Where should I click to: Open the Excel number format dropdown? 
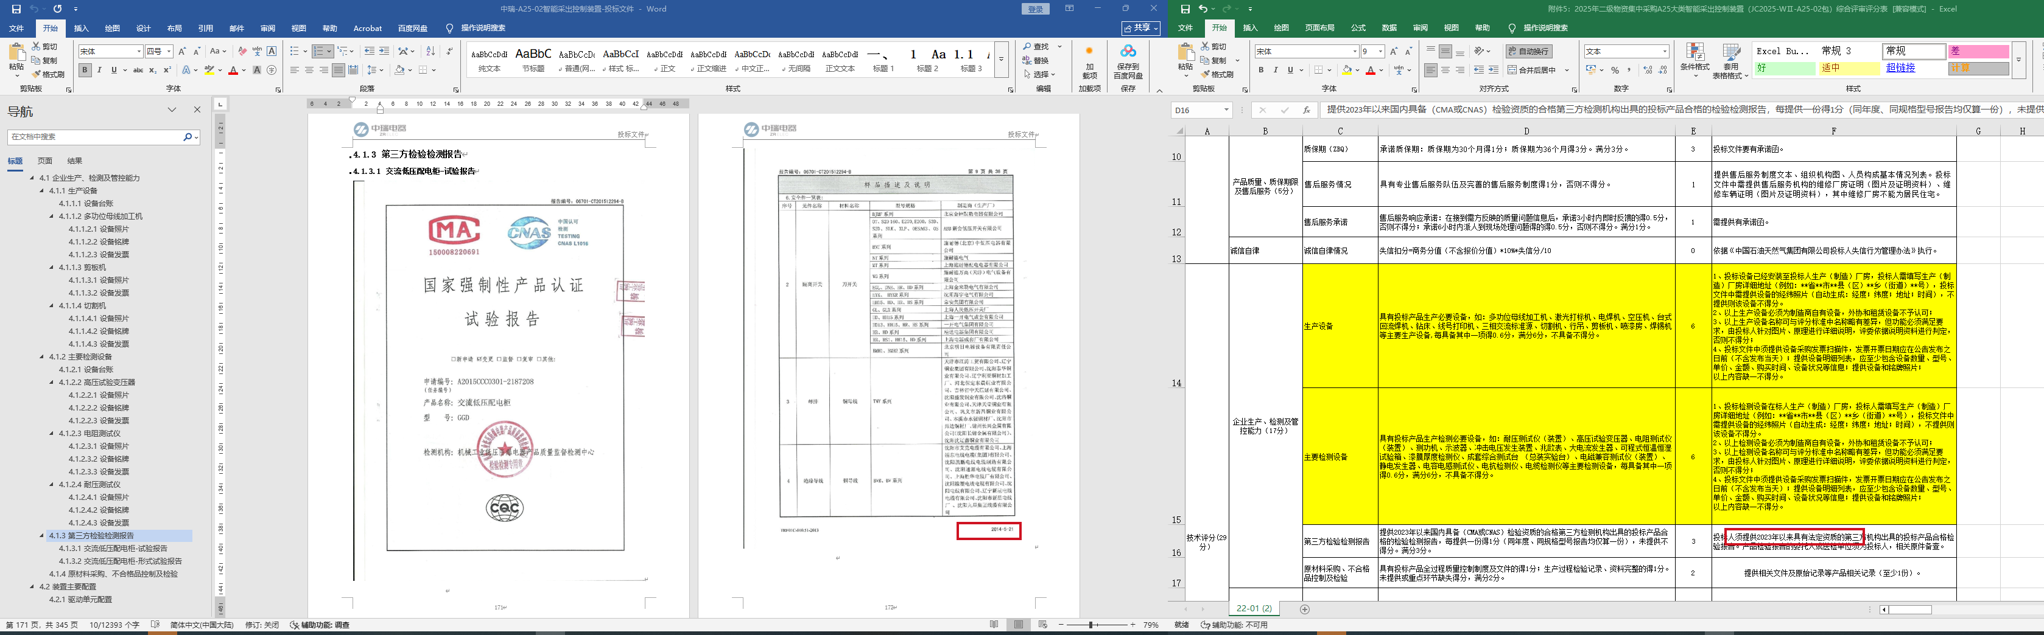(1665, 52)
